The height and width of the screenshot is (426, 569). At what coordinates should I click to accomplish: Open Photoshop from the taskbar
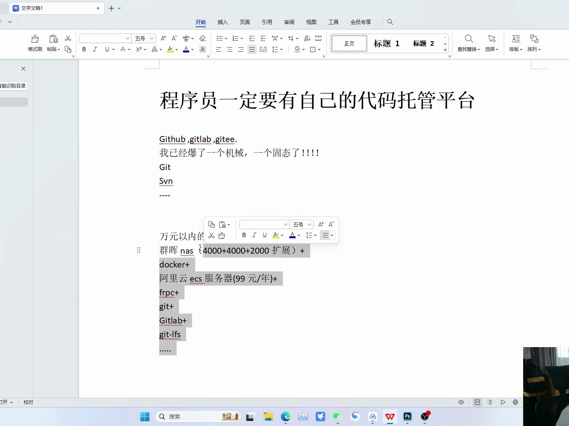click(407, 417)
